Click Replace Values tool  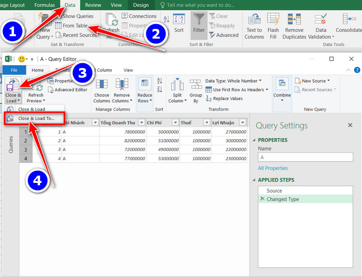pos(224,98)
